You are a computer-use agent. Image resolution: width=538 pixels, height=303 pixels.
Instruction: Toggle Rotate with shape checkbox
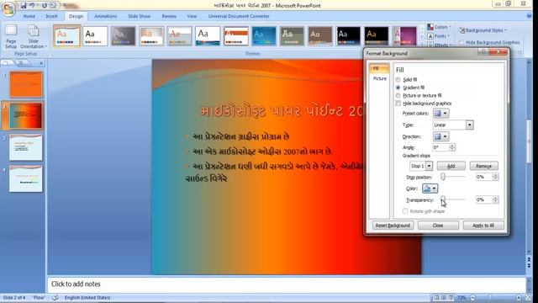(x=405, y=211)
